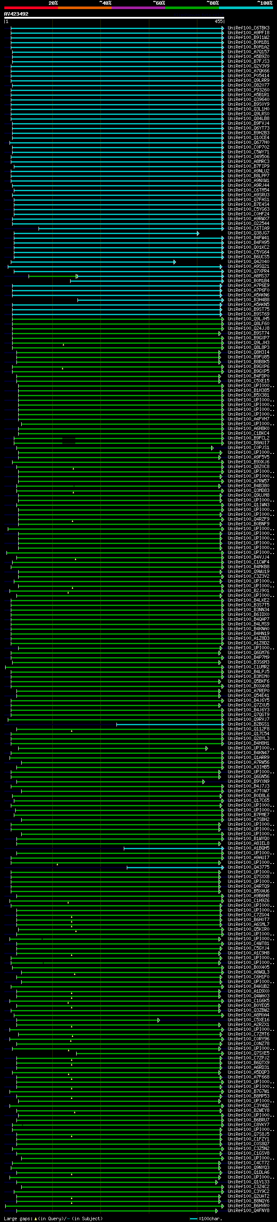Select hit label UniRef100_B9FVJ4
This screenshot has width=277, height=1222.
click(x=248, y=124)
